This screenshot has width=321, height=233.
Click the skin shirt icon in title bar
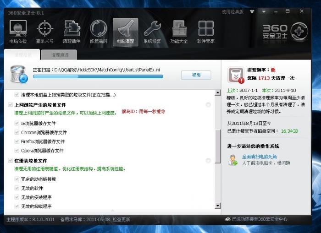(252, 11)
